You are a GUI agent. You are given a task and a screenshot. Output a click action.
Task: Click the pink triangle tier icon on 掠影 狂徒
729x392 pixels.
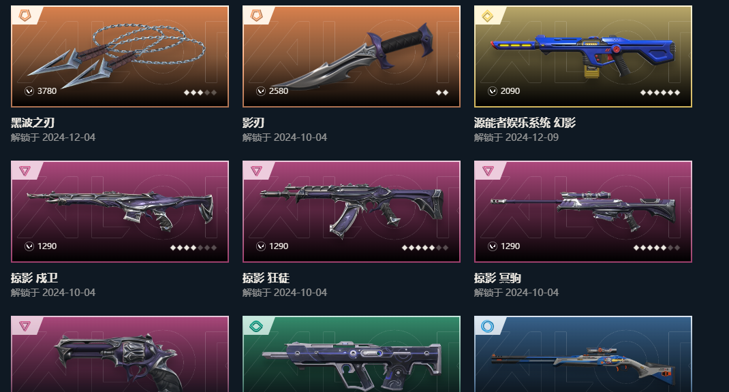click(256, 171)
